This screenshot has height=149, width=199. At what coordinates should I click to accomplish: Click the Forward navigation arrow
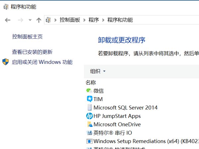tap(20, 20)
